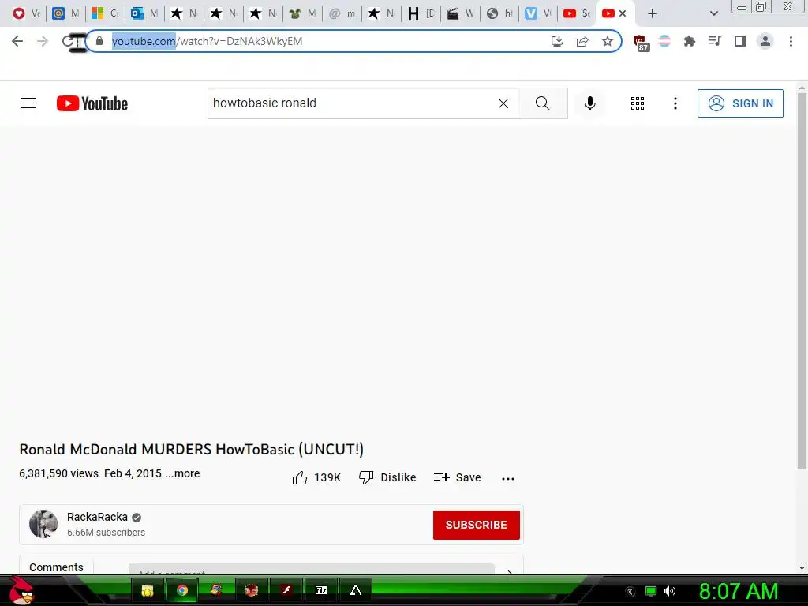Switch to the other YouTube tab
The image size is (808, 606).
(576, 13)
